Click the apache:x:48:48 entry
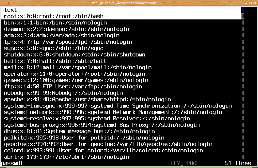This screenshot has width=258, height=168. 87,99
